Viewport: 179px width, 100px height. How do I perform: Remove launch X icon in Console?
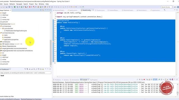tap(140, 79)
